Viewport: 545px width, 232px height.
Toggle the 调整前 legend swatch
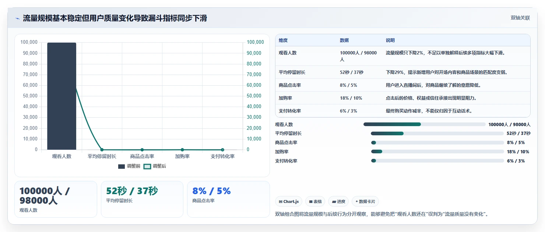(x=122, y=167)
